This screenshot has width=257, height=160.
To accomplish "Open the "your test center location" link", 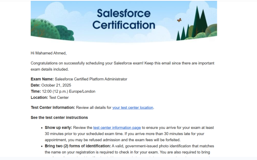I will click(x=133, y=107).
